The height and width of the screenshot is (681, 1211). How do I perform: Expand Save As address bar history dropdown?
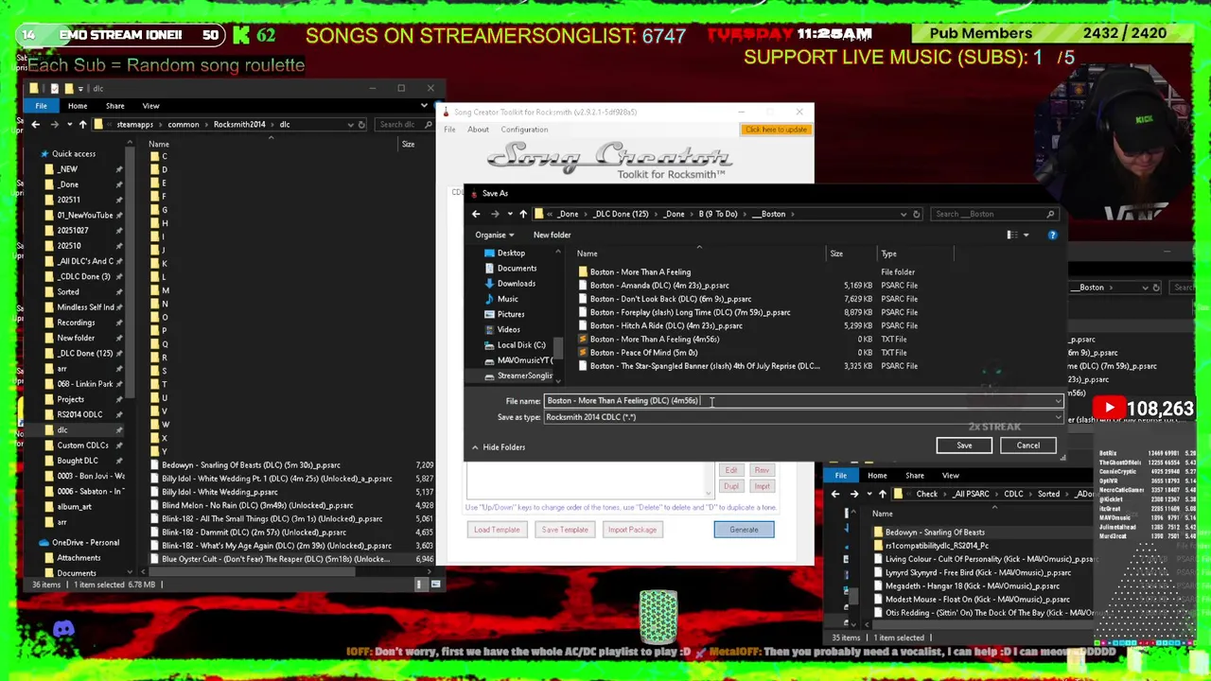903,214
